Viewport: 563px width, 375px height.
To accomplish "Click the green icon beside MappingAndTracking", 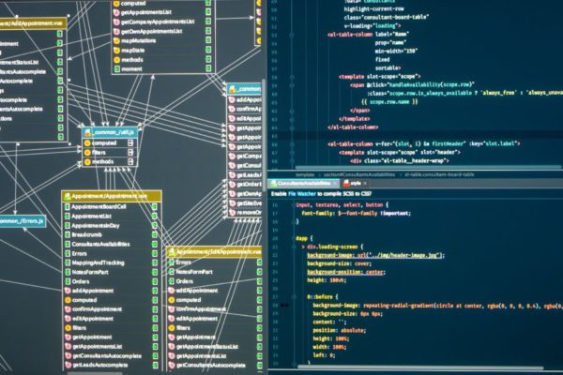I will 68,262.
